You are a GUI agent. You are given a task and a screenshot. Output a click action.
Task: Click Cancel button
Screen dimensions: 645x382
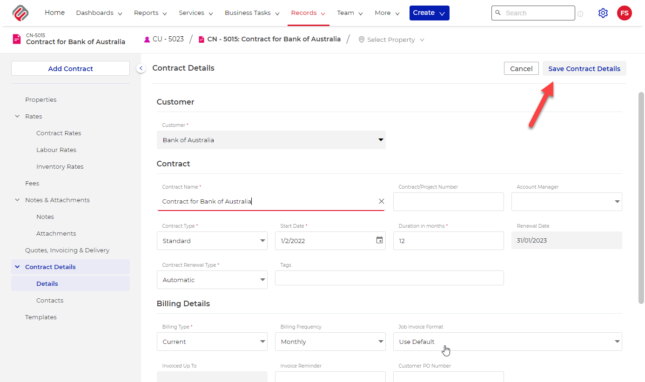[x=521, y=68]
